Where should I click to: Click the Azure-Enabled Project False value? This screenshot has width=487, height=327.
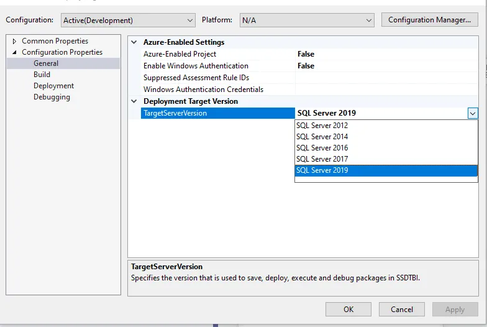[386, 54]
